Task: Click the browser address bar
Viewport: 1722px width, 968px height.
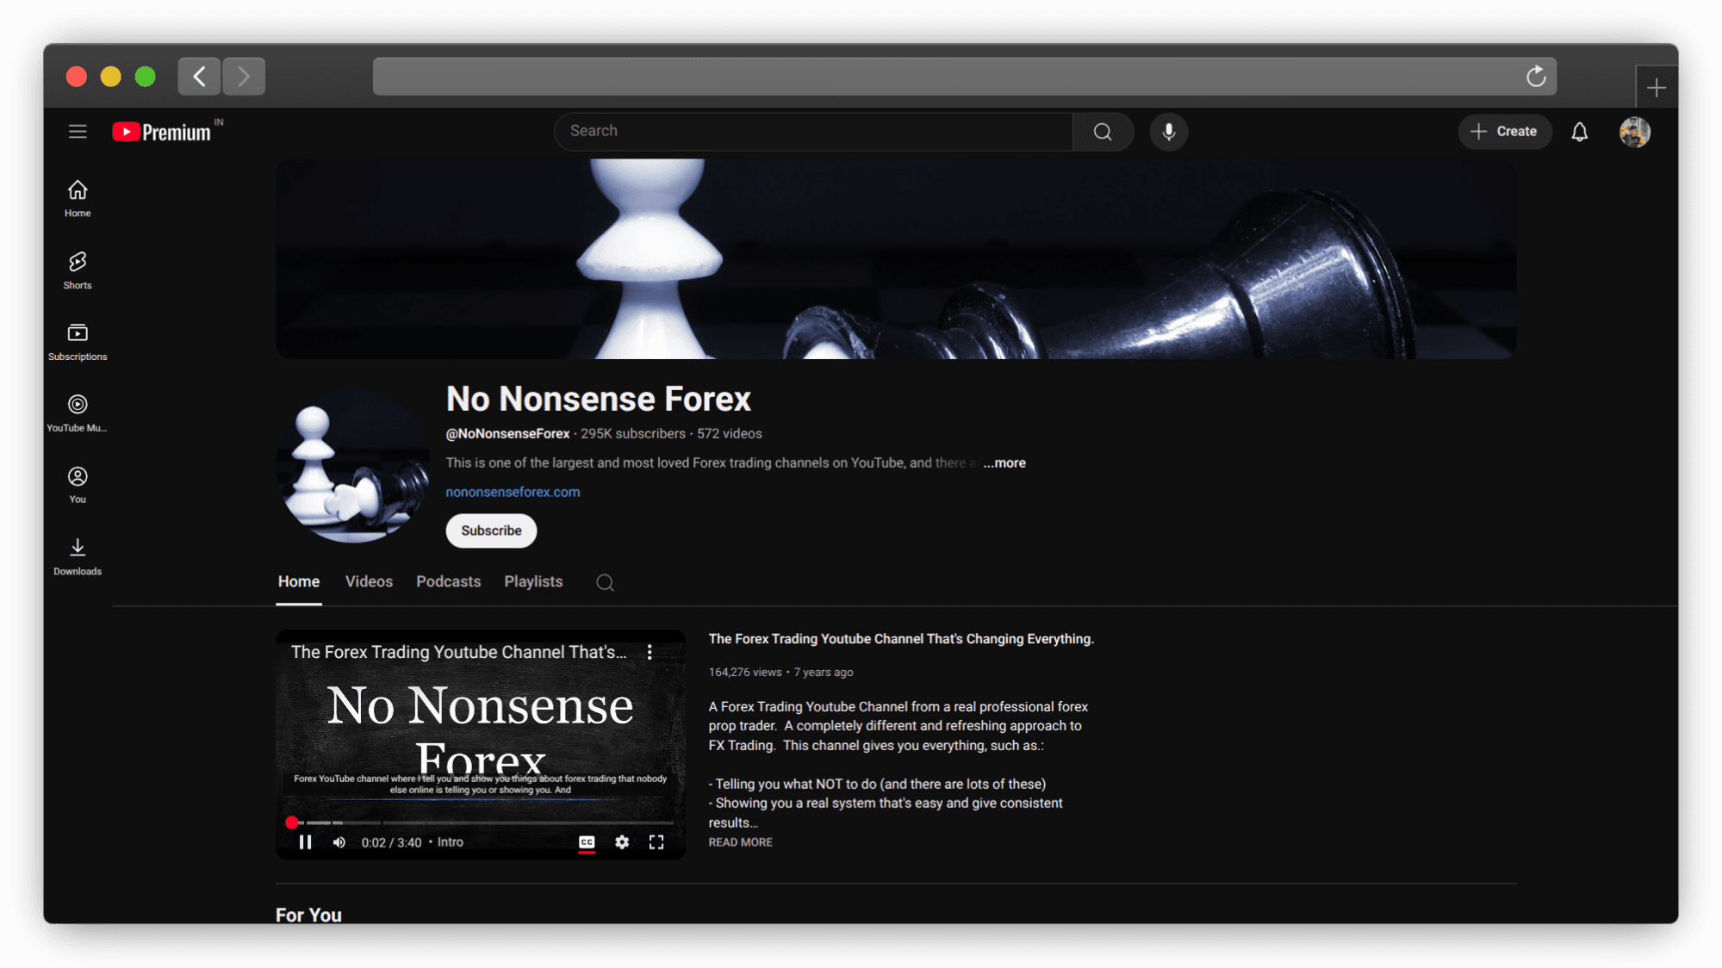Action: 965,77
